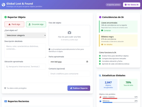Click the list icon beside Reportes Recientes
Viewport: 142px width, 107px height.
pyautogui.click(x=6, y=101)
